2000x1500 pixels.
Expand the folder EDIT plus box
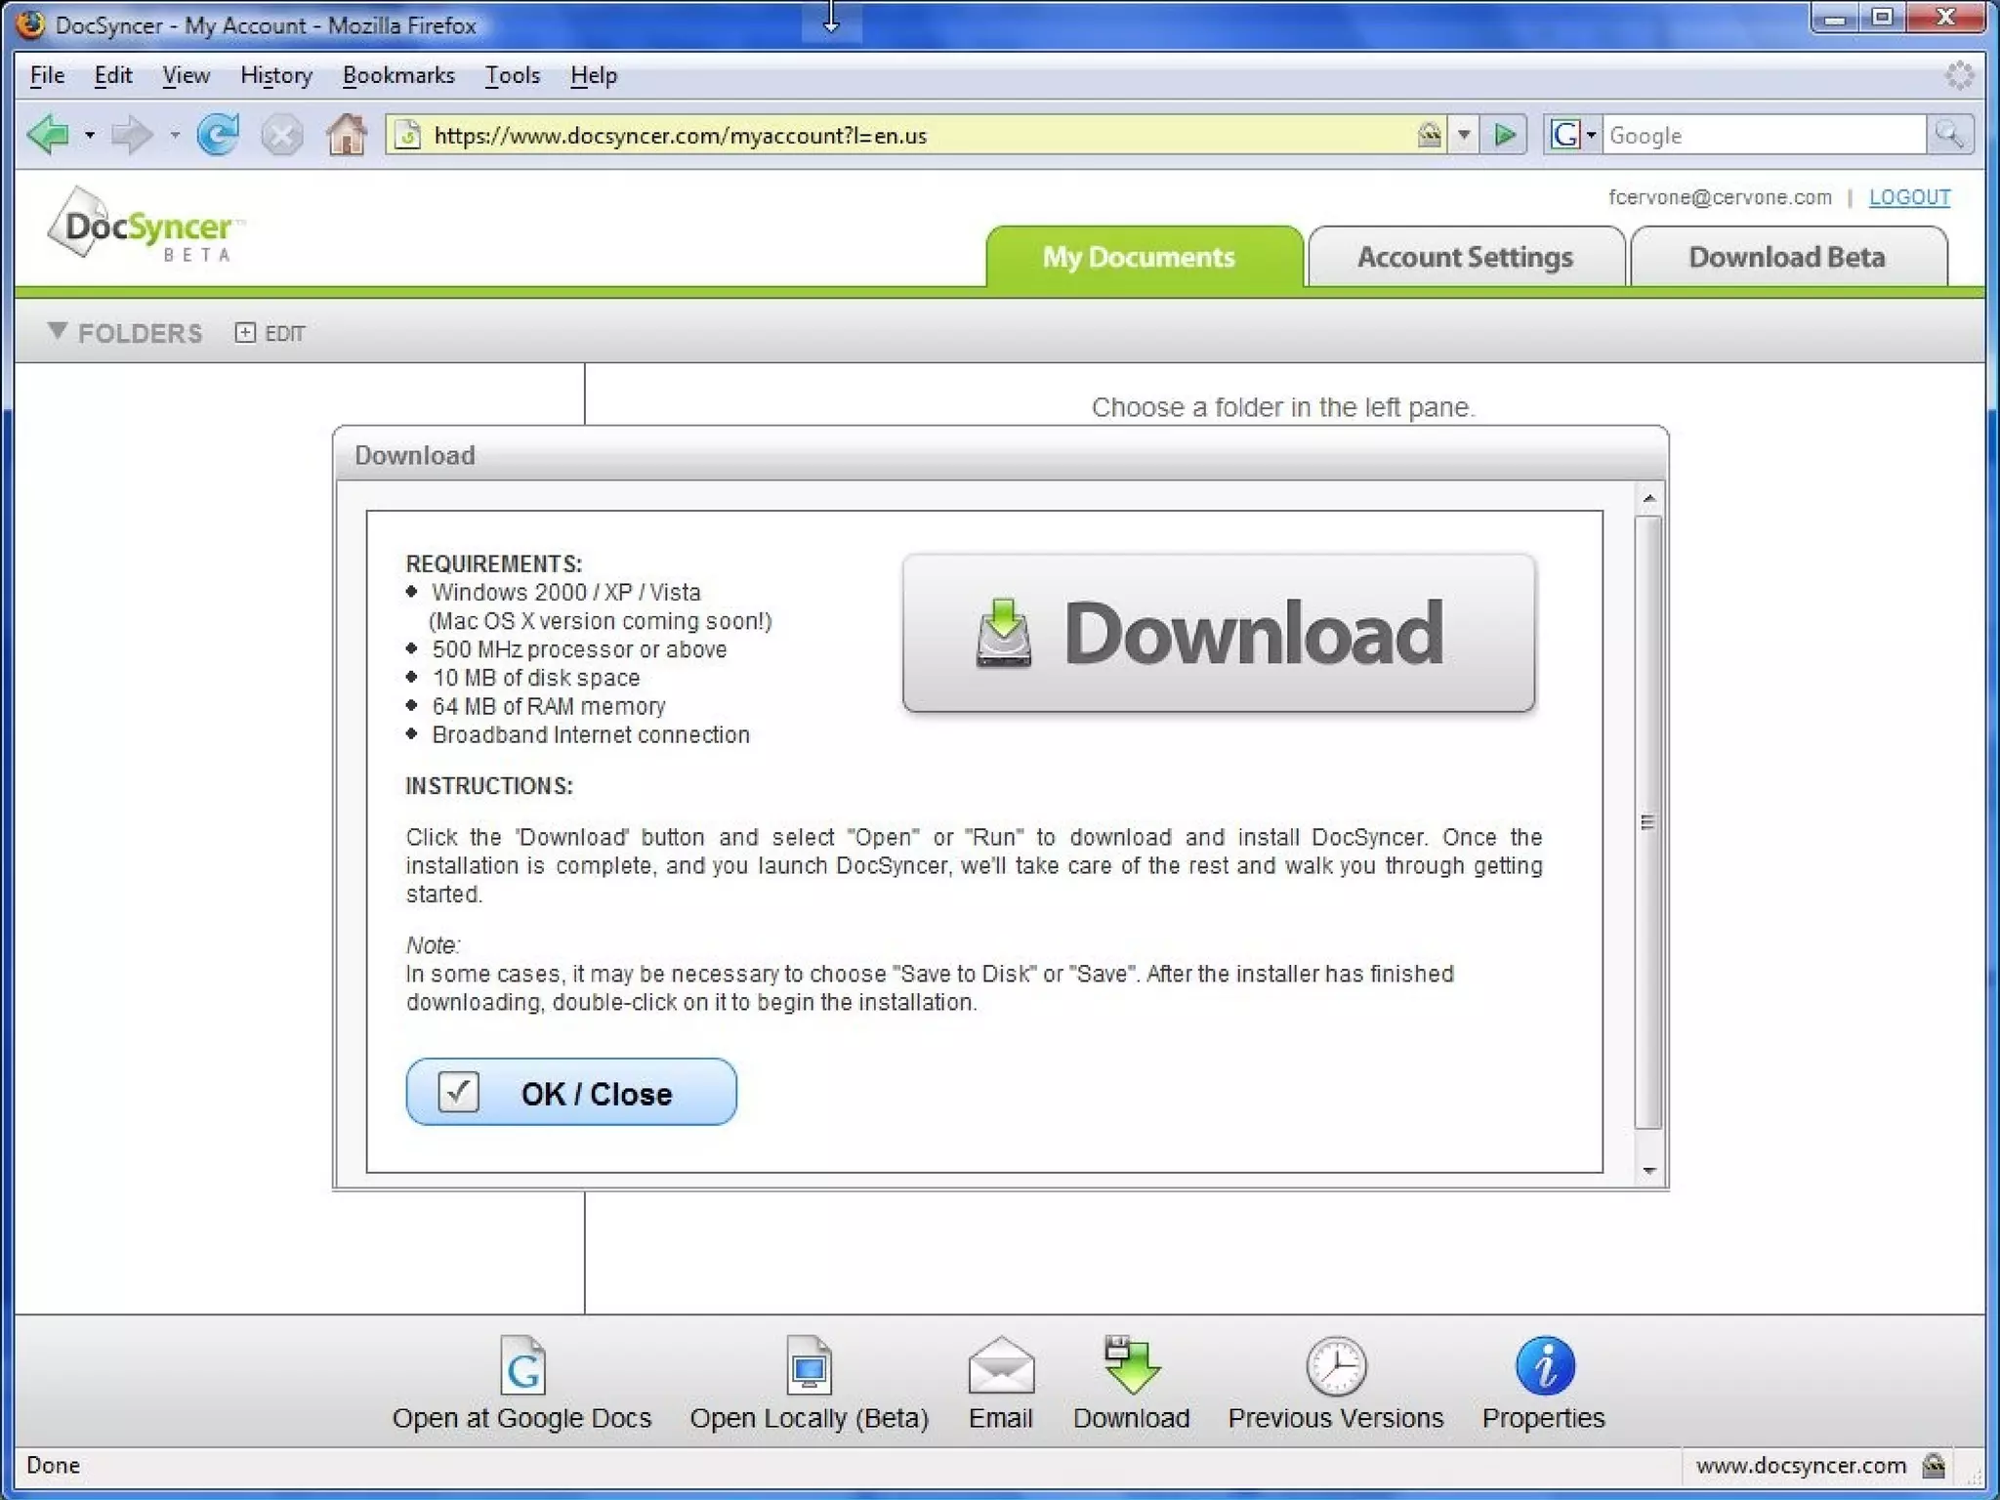(245, 333)
